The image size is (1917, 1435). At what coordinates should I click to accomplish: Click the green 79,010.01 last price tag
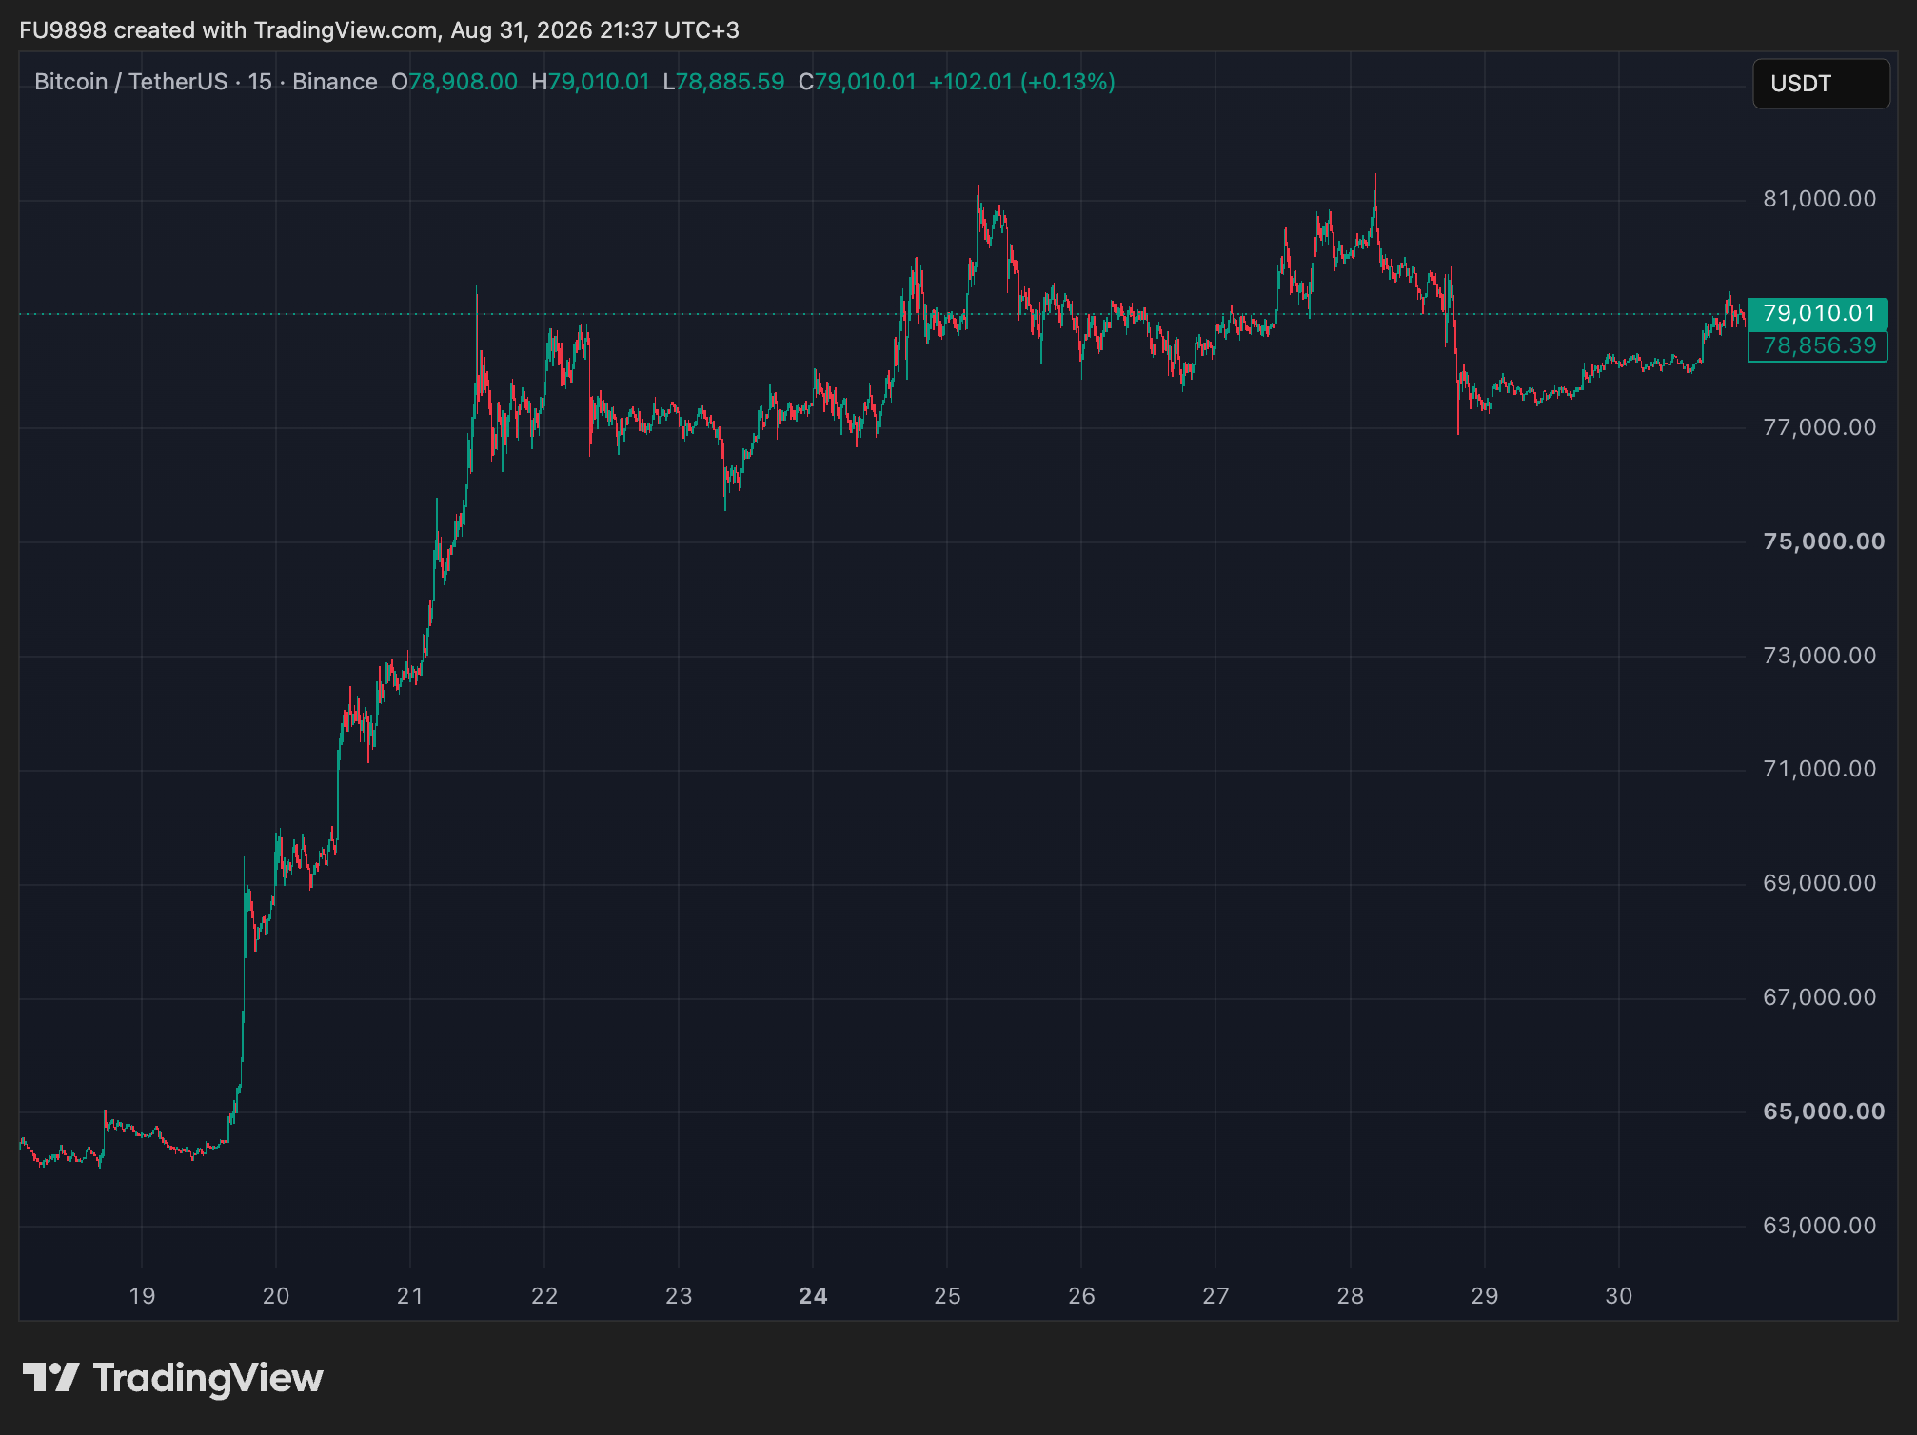click(1818, 313)
